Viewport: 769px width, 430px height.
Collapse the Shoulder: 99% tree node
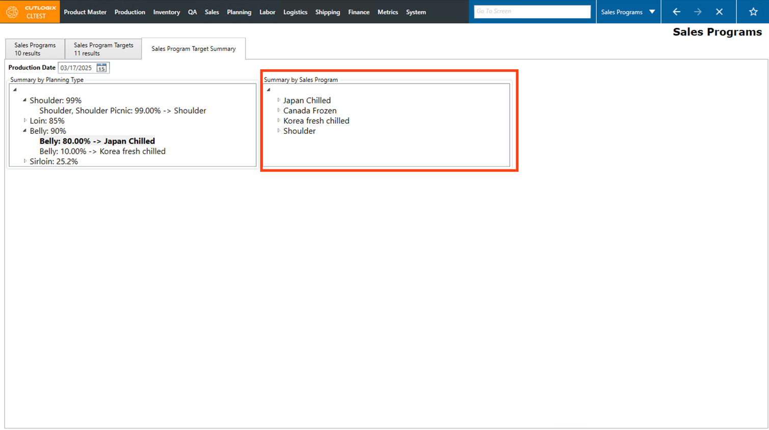pos(25,100)
